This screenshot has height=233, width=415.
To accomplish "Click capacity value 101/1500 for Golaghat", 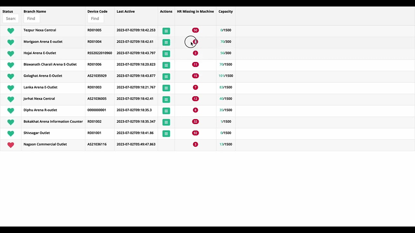I will [226, 76].
